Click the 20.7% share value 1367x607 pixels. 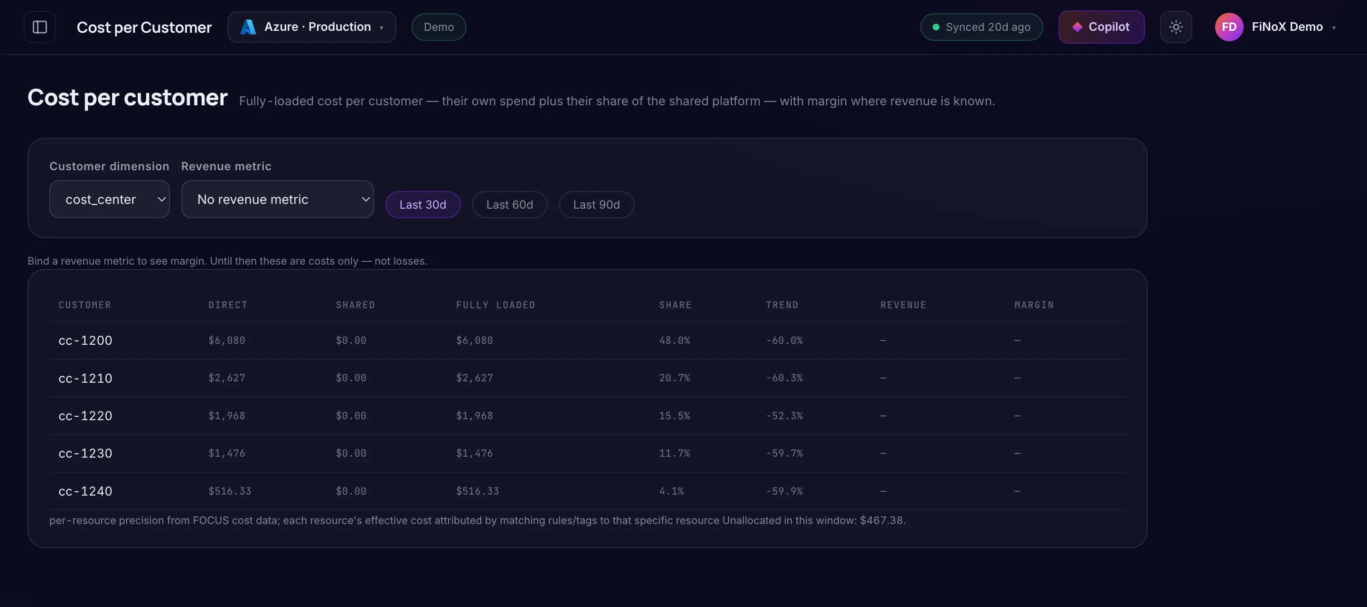pyautogui.click(x=674, y=378)
